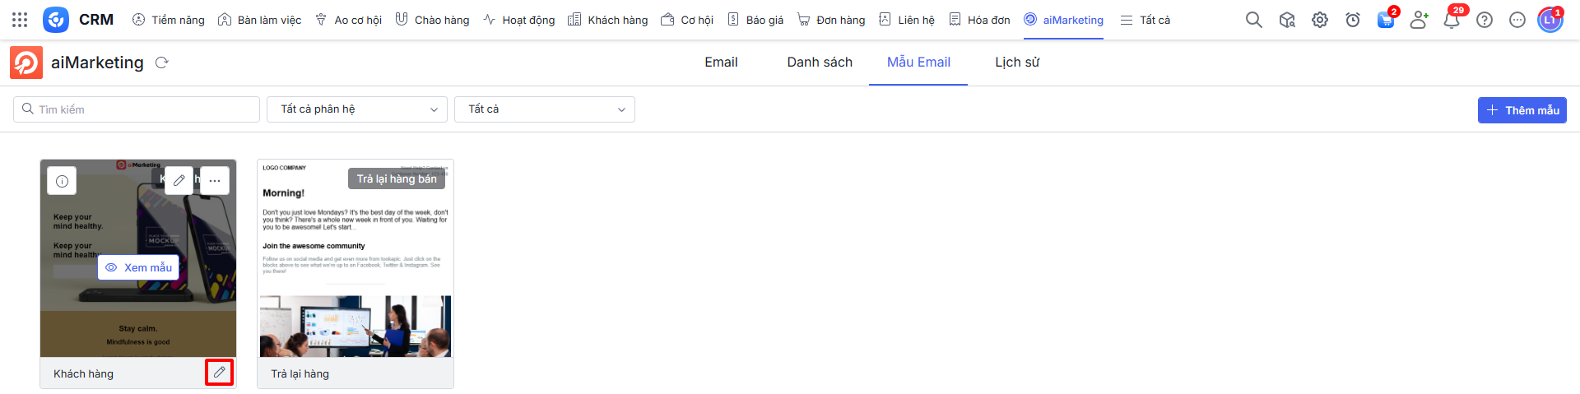Go to Khách hàng in navigation bar
This screenshot has height=394, width=1580.
pyautogui.click(x=608, y=20)
